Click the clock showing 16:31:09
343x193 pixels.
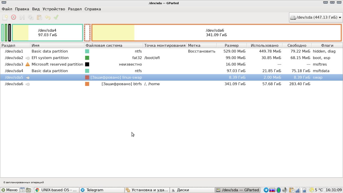coord(334,190)
